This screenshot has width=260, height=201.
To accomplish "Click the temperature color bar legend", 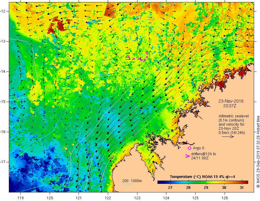I will [203, 182].
